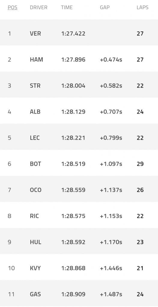158x307 pixels.
Task: Select GAS in position 11
Action: [x=35, y=294]
